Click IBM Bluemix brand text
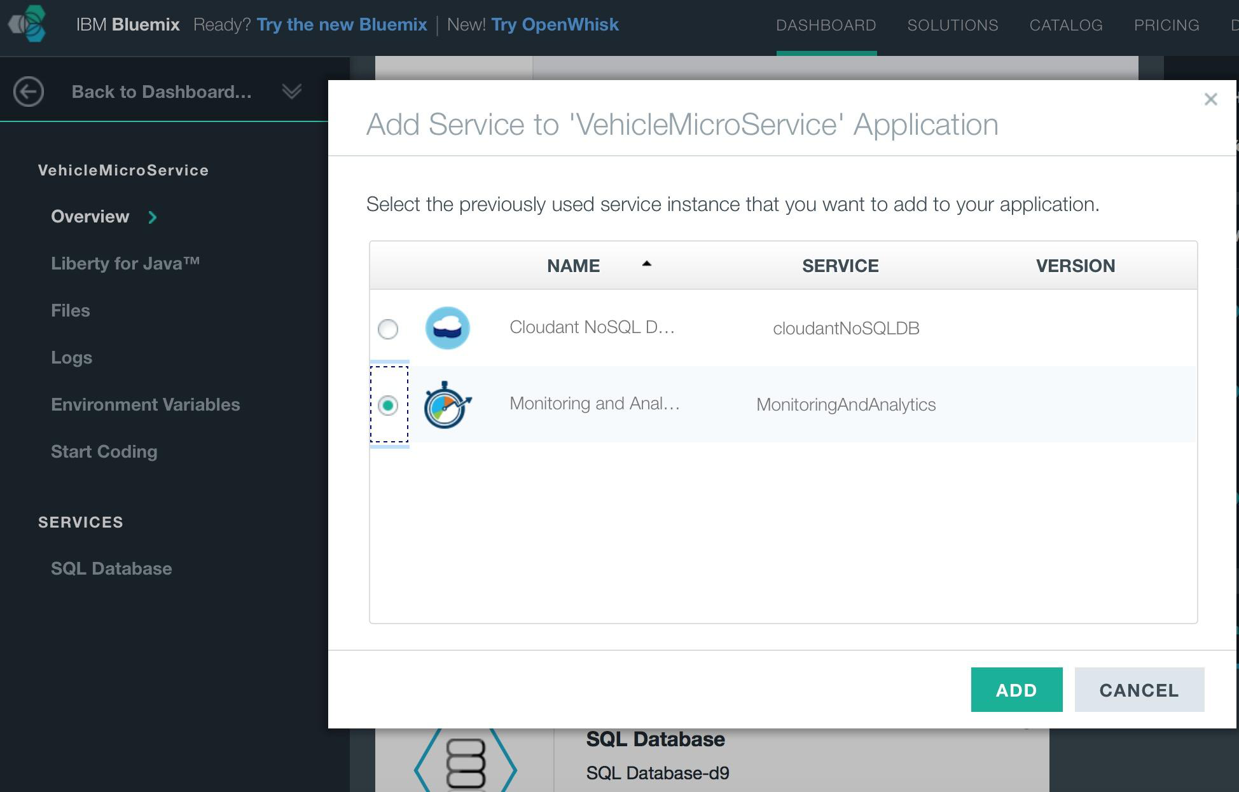 click(x=128, y=25)
